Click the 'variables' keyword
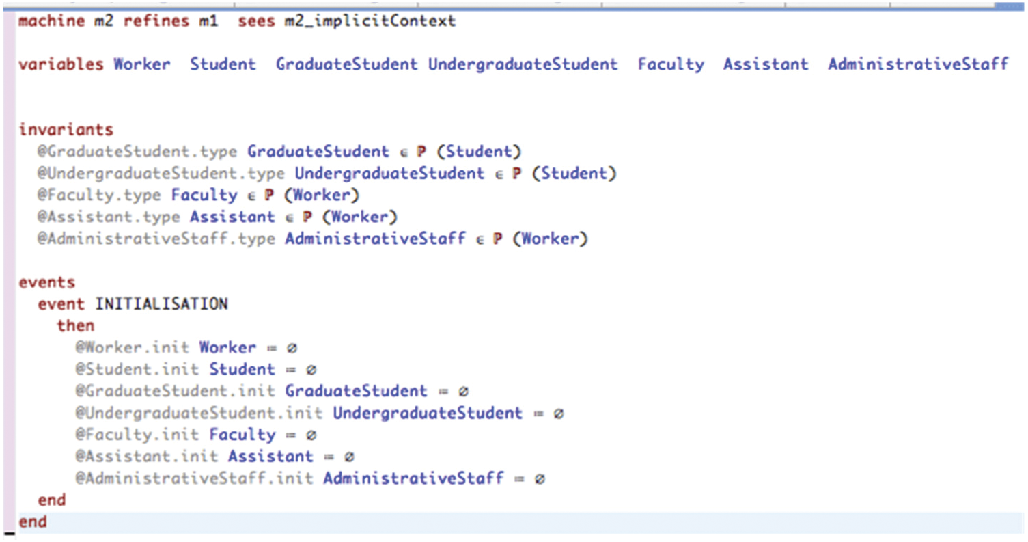1028x542 pixels. pyautogui.click(x=61, y=65)
